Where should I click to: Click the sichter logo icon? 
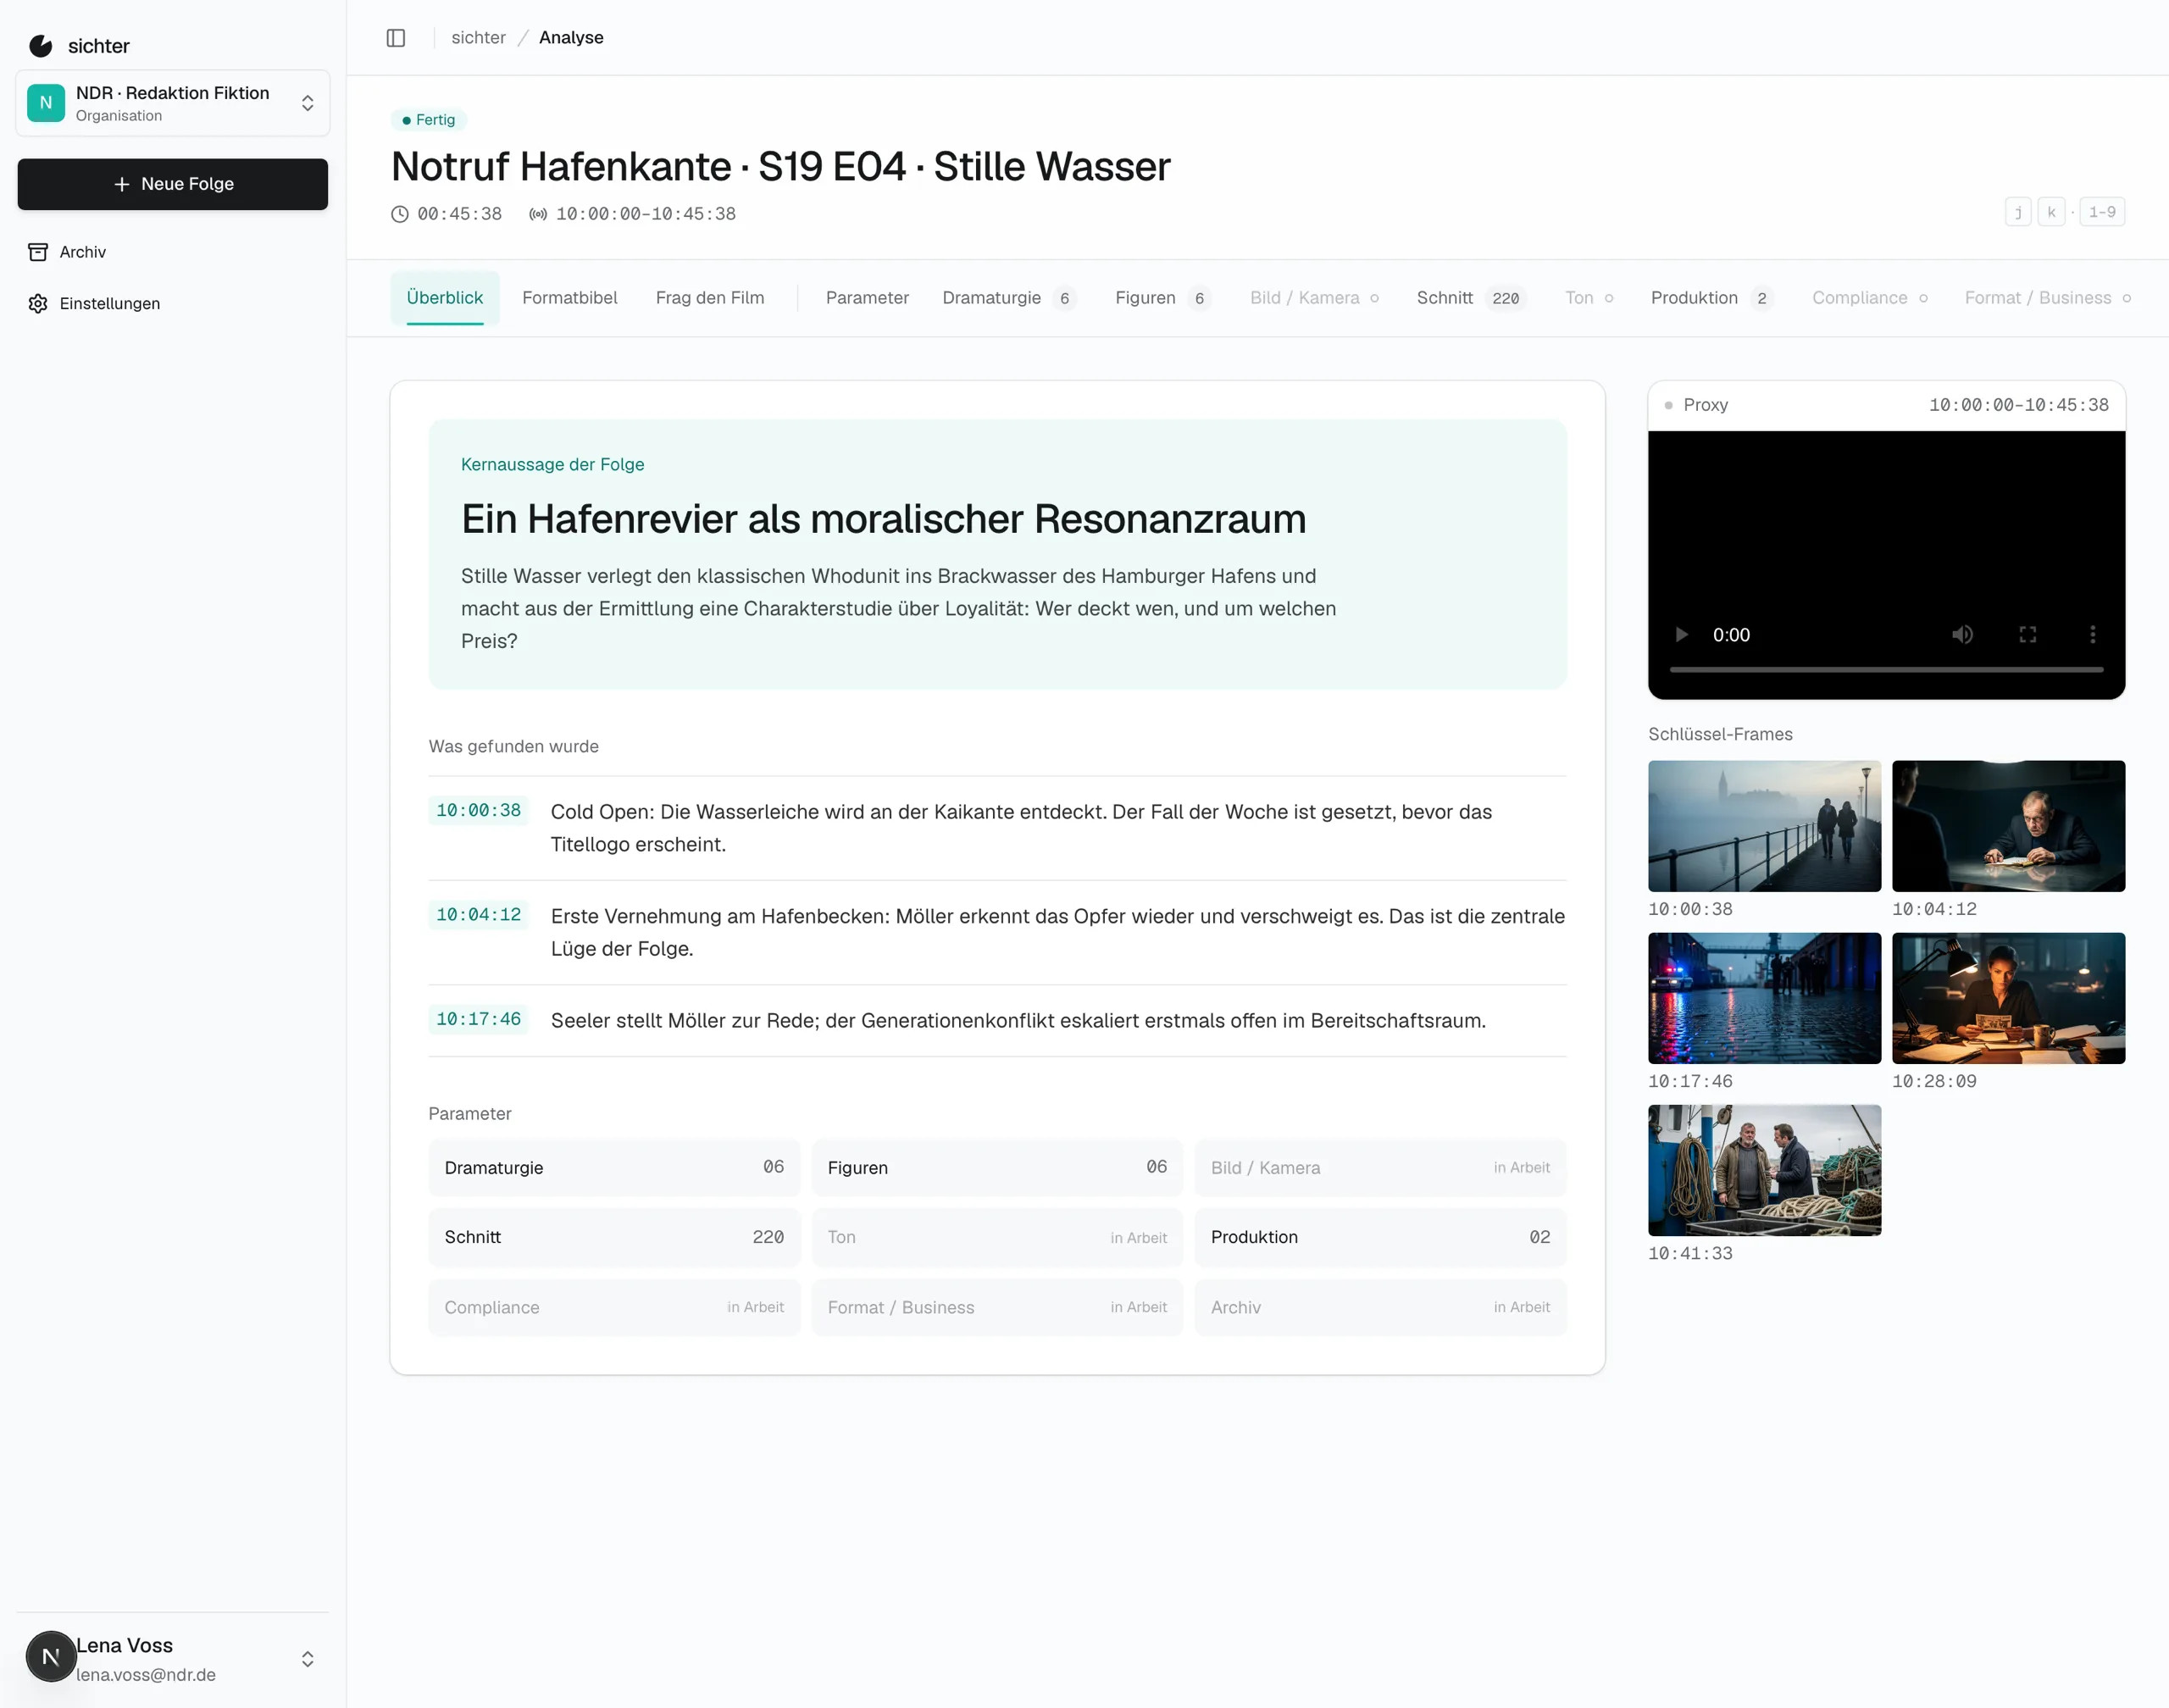[41, 46]
